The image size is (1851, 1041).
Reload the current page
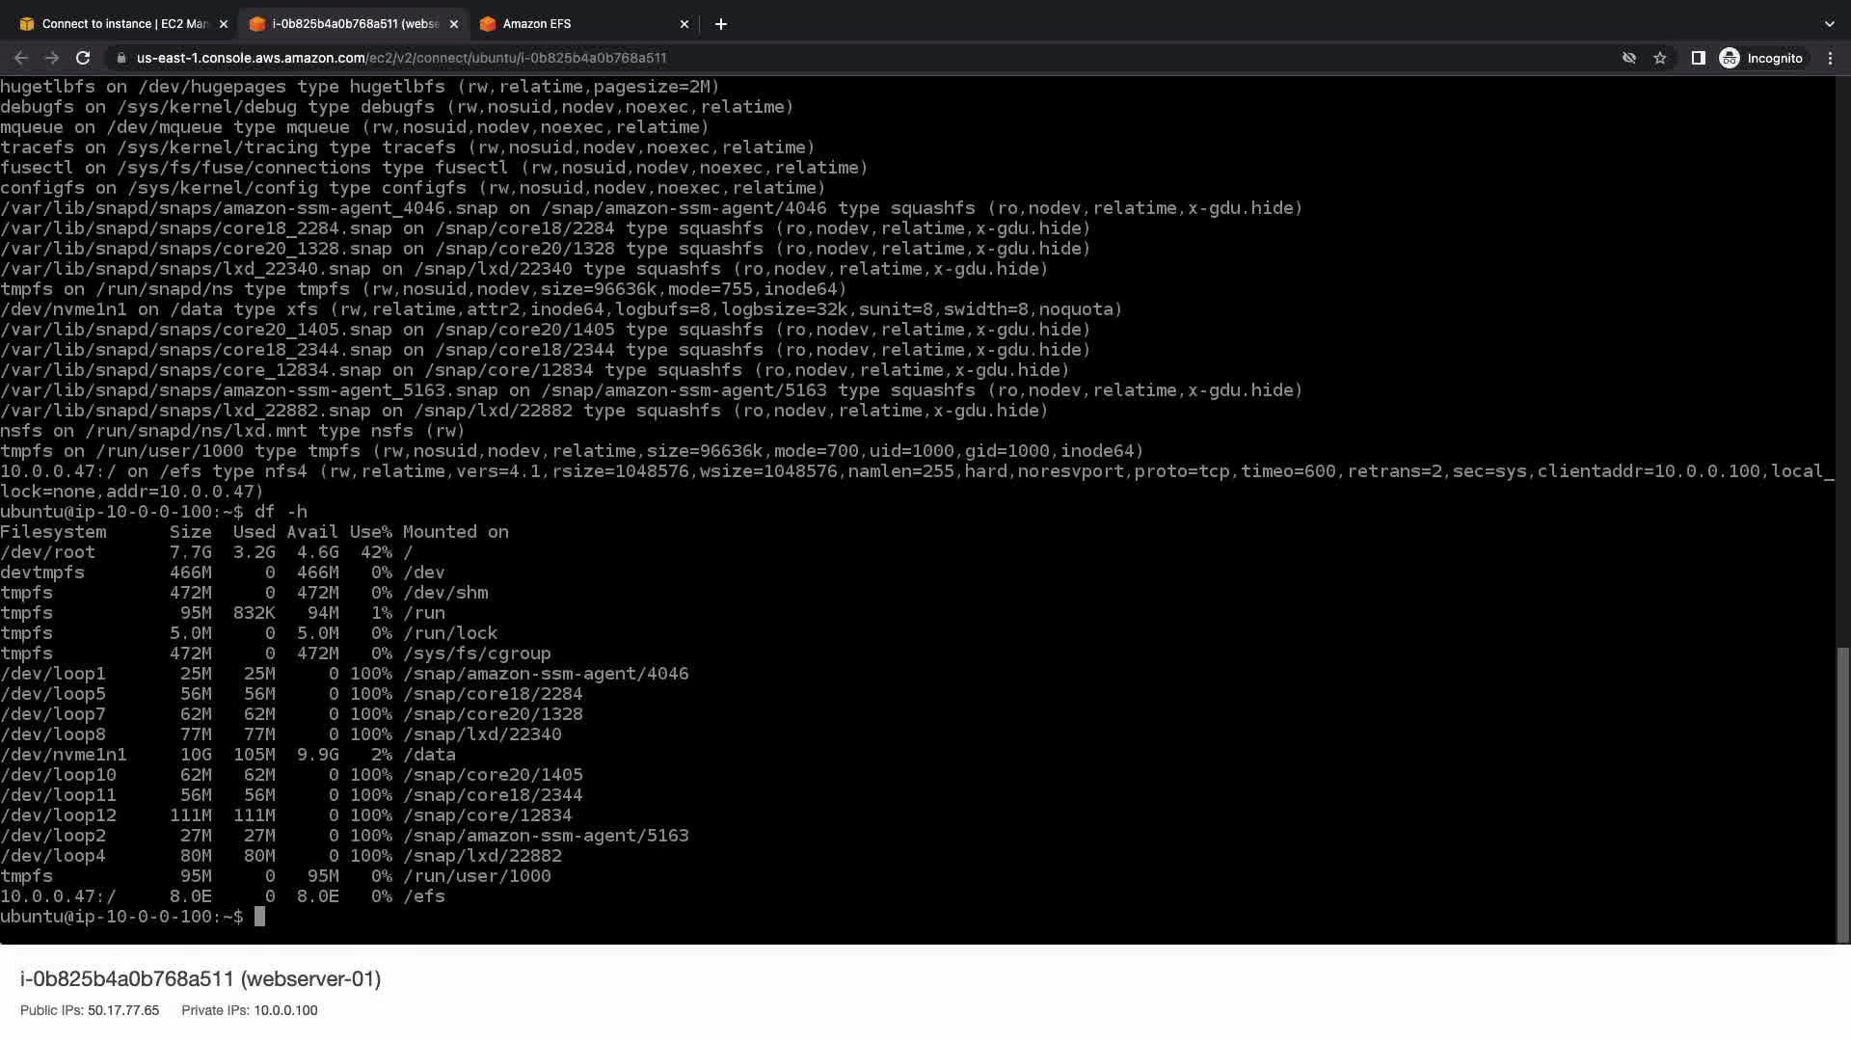coord(83,58)
